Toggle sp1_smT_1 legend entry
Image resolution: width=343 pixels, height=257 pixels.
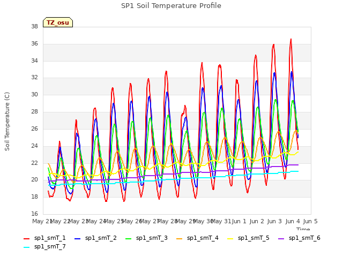[x=44, y=238]
